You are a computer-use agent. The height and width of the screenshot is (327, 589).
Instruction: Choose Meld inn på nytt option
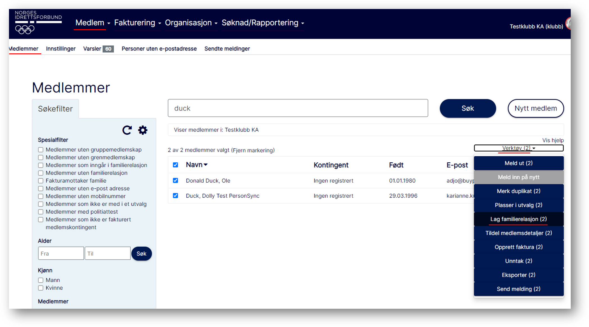(518, 177)
